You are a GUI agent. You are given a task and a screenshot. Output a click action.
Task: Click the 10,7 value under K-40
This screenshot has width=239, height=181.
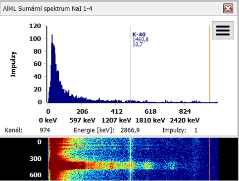click(x=138, y=45)
